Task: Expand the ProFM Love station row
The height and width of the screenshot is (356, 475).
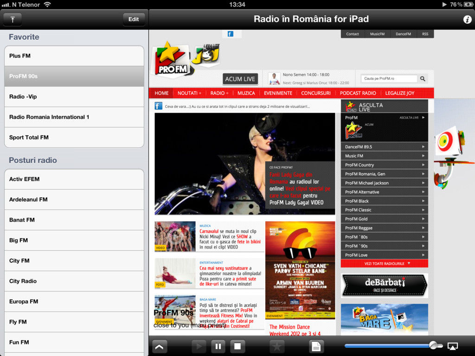Action: [385, 255]
